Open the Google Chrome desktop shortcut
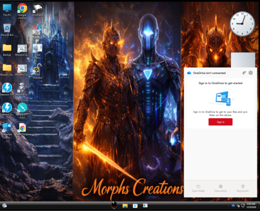Image resolution: width=260 pixels, height=211 pixels. pyautogui.click(x=22, y=11)
